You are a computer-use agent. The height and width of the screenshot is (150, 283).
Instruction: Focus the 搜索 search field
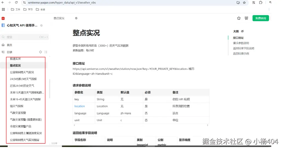[25, 37]
